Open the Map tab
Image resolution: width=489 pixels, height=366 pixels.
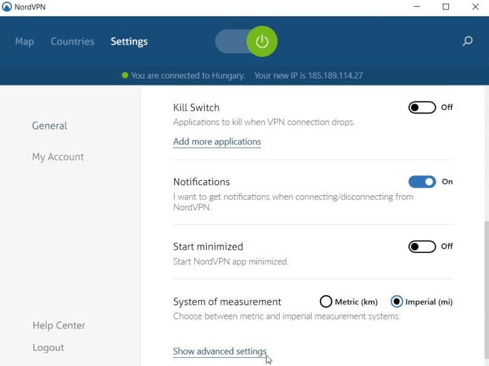click(25, 41)
